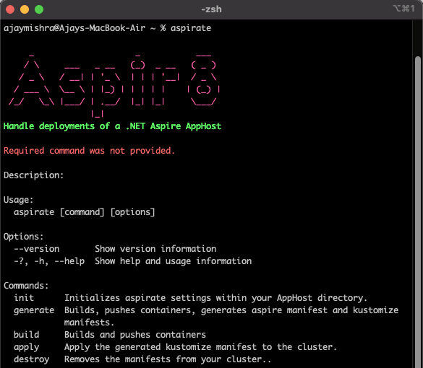
Task: Click the Aspir8 ASCII art logo
Action: point(114,85)
